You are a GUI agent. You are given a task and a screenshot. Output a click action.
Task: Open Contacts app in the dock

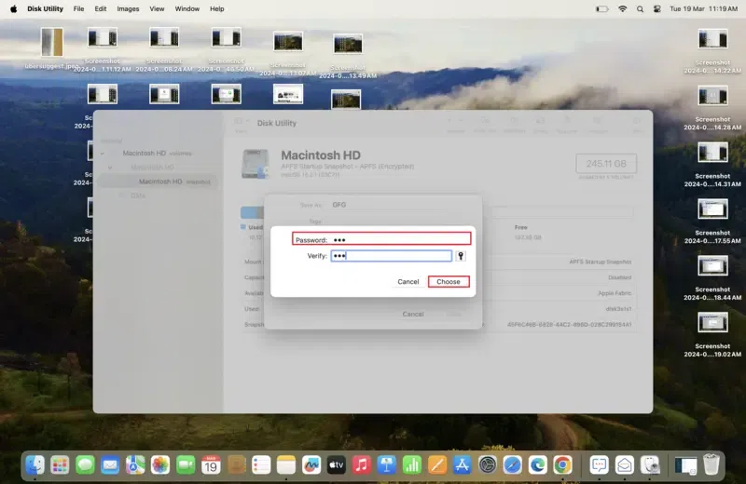pos(236,465)
